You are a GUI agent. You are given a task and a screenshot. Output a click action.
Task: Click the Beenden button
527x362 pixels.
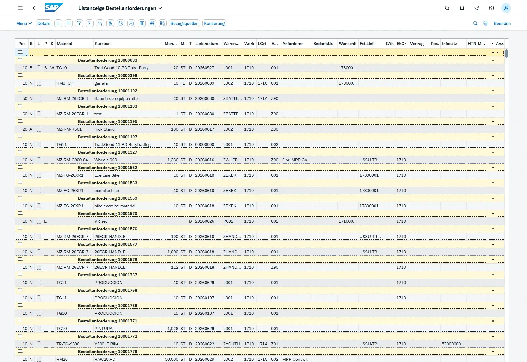[502, 23]
